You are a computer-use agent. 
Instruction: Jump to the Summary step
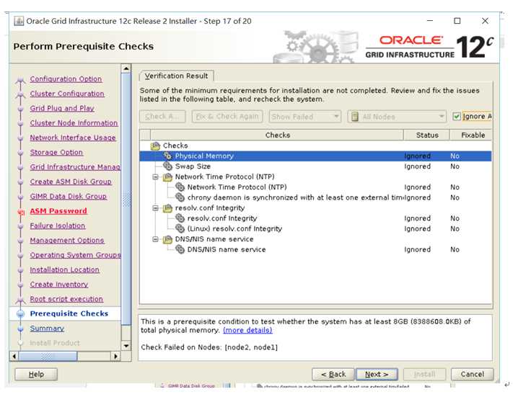point(47,329)
